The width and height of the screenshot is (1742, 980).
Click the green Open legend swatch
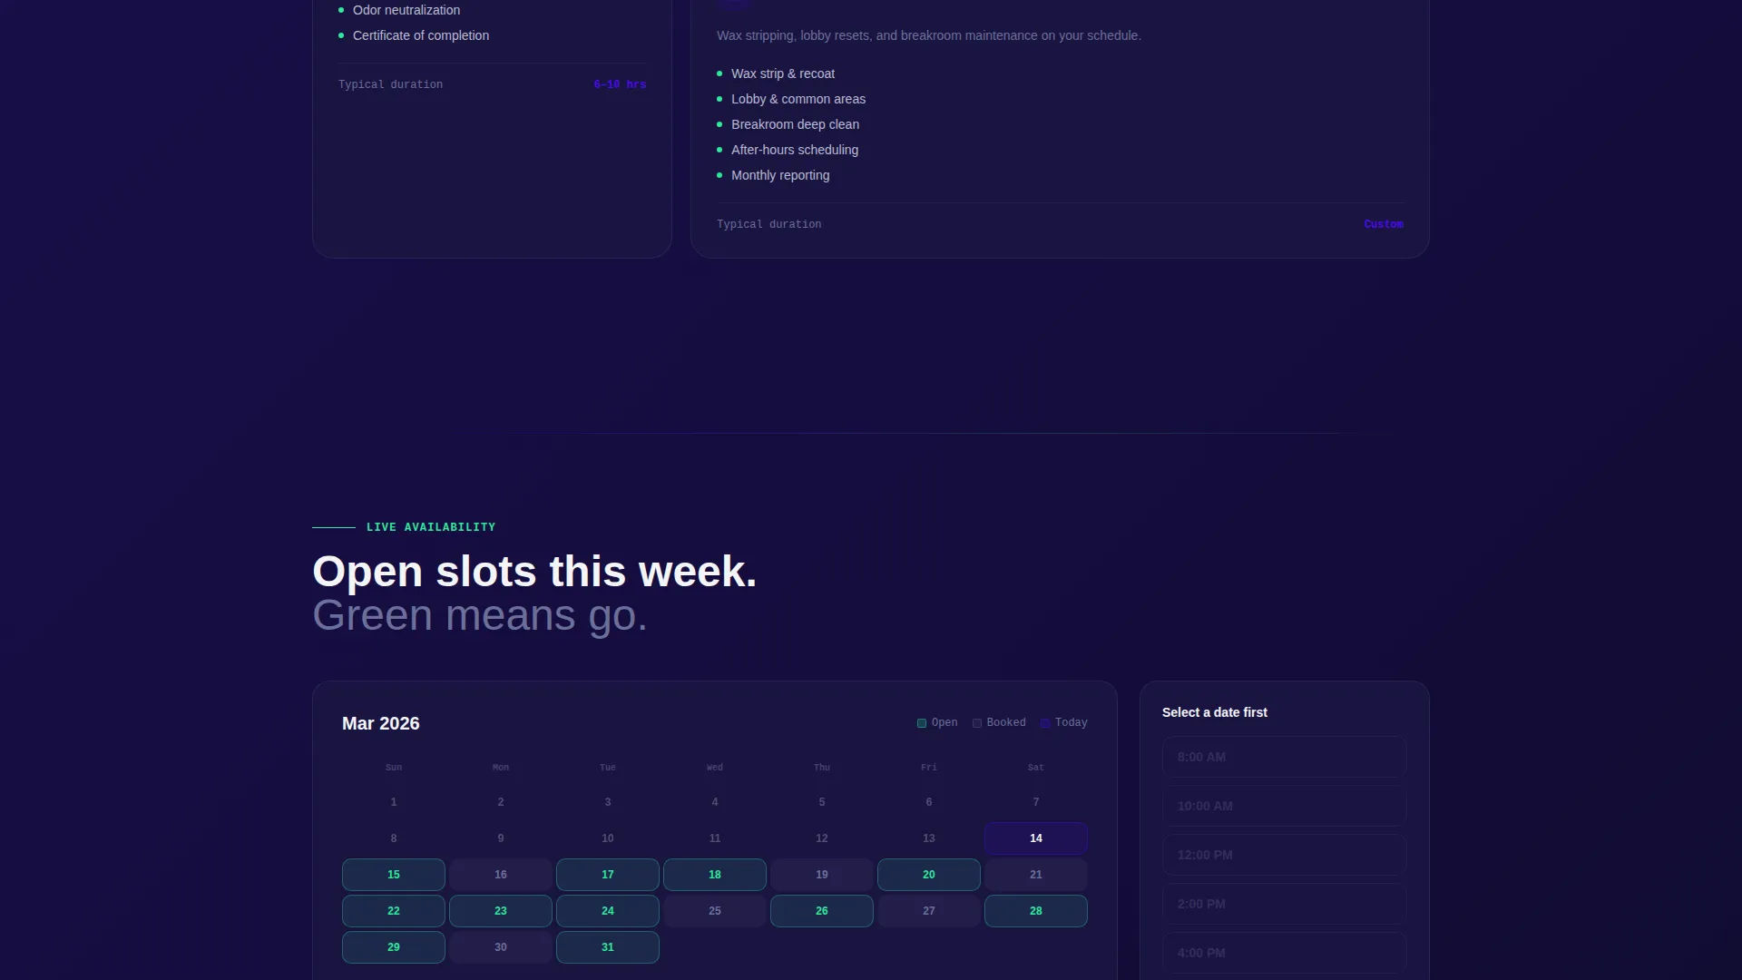coord(921,723)
